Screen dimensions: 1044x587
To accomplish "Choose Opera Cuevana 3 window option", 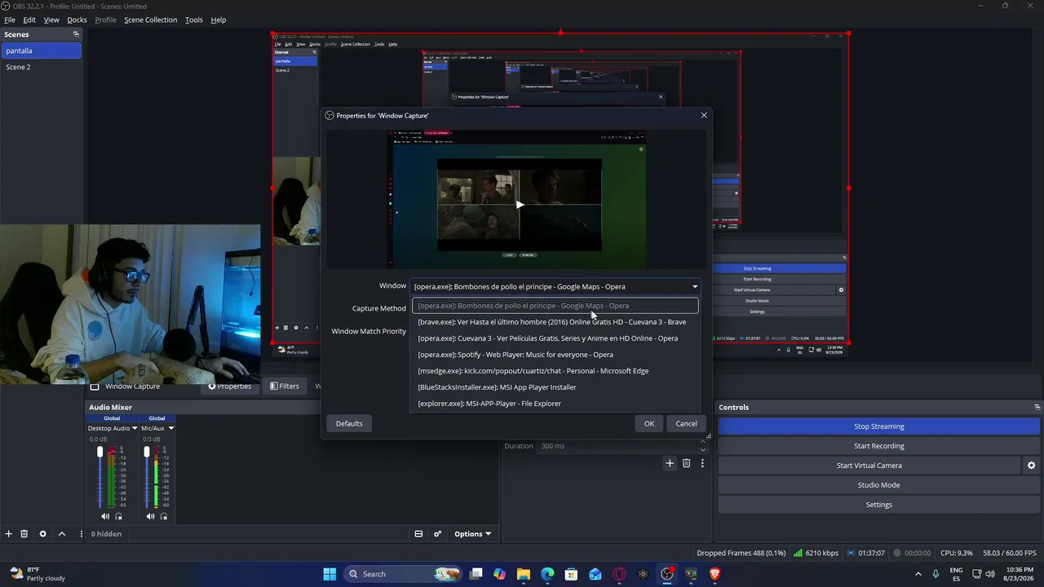I will pyautogui.click(x=555, y=338).
